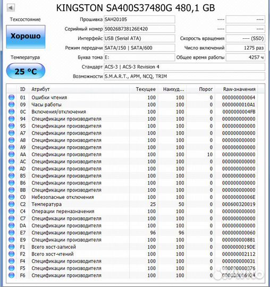
Task: Click raw value 0000000019DE
Action: 239,247
